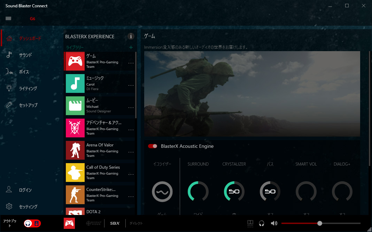
Task: Open the ログイン page
Action: [25, 190]
